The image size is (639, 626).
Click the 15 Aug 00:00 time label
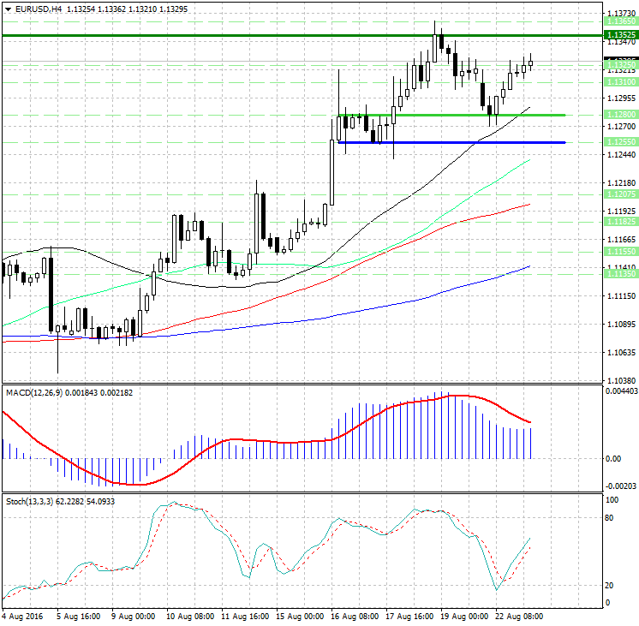pos(300,617)
